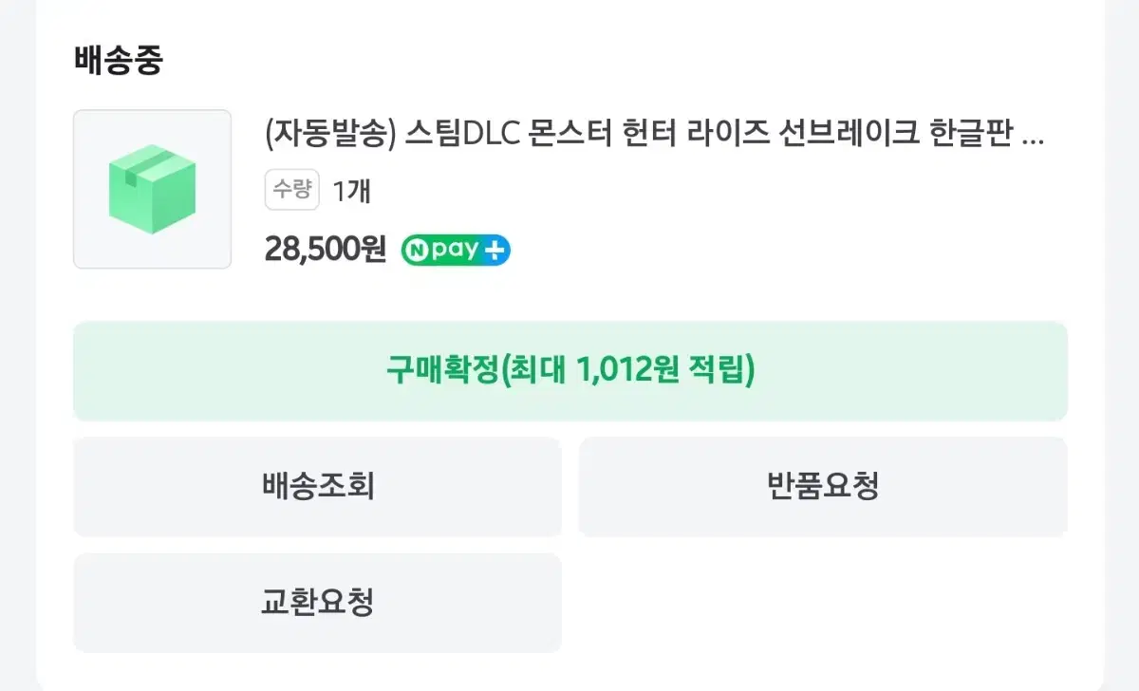Tap the 'pay' text inside Npay badge

tap(455, 251)
